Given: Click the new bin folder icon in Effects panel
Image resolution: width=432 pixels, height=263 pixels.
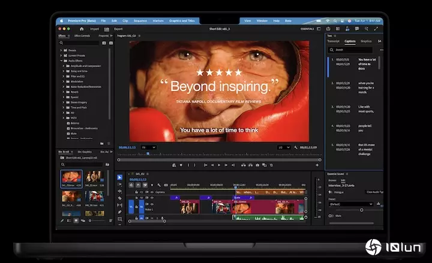Looking at the screenshot, I should (102, 143).
